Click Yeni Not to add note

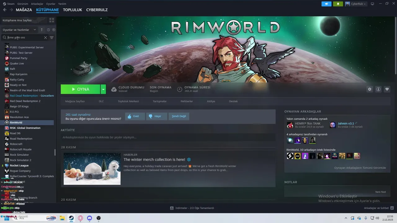click(381, 192)
